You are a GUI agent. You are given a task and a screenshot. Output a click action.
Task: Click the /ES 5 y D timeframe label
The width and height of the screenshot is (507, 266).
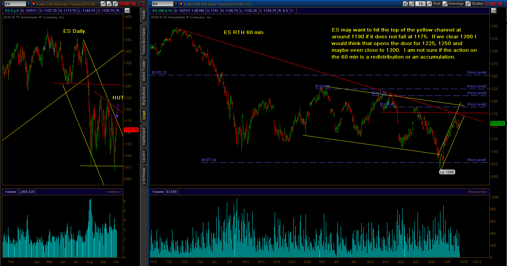click(x=12, y=11)
